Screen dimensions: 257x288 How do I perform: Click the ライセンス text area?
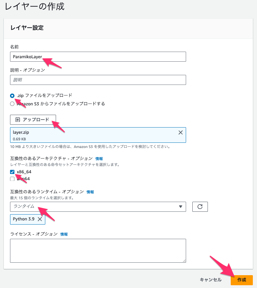click(98, 251)
